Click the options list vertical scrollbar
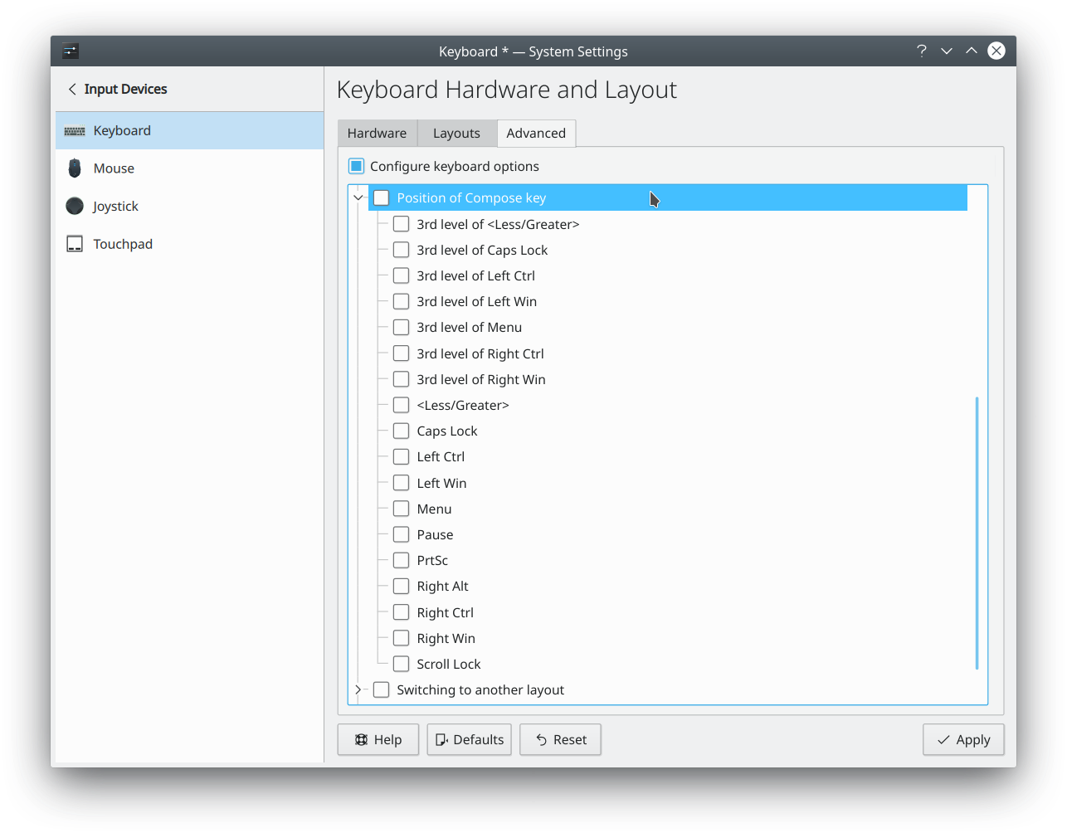The image size is (1067, 833). coord(977,533)
